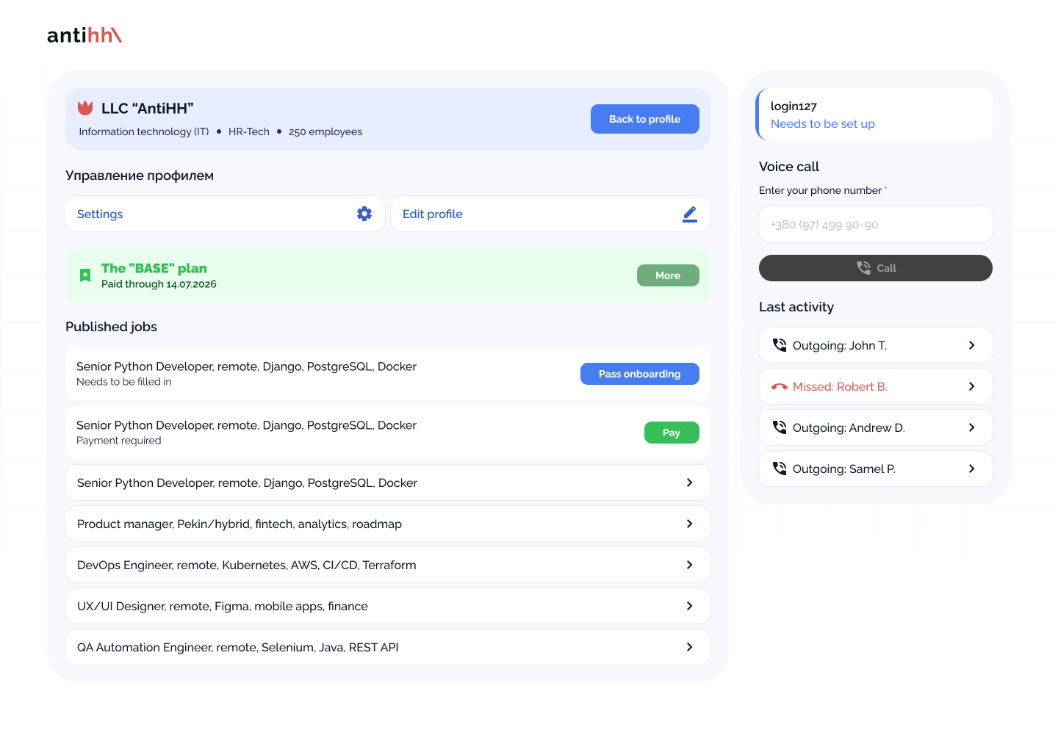
Task: Select the QA Automation Engineer job title
Action: pyautogui.click(x=238, y=648)
